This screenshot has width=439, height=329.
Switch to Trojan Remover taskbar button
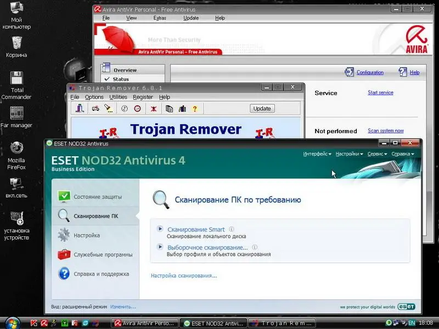coord(282,323)
